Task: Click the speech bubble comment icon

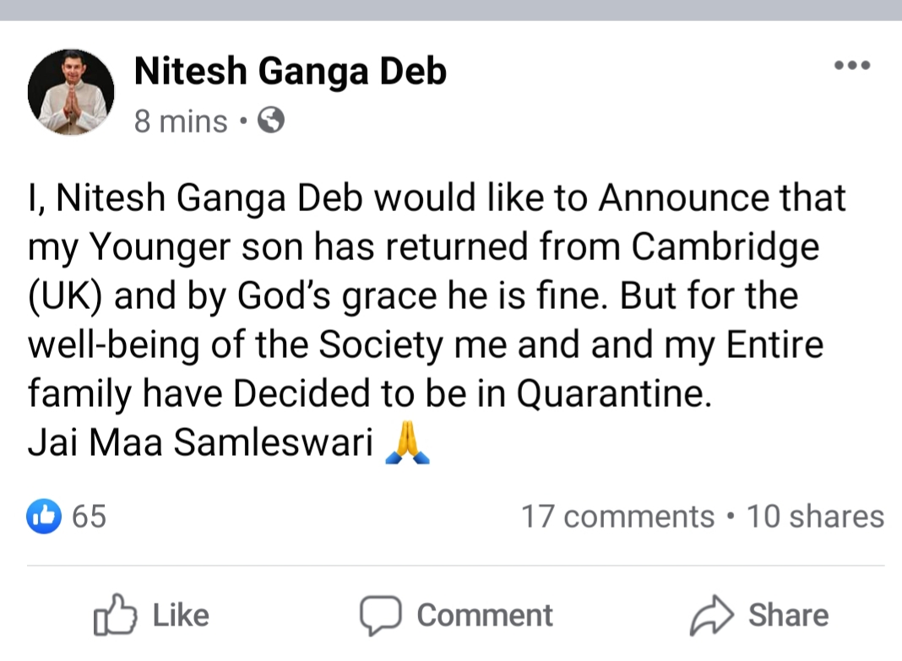Action: click(379, 615)
